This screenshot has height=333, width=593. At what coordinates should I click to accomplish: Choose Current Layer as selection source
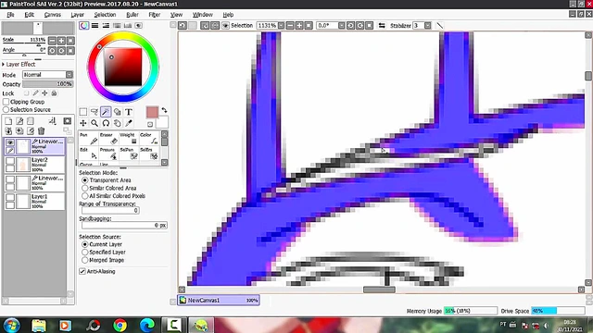coord(85,244)
